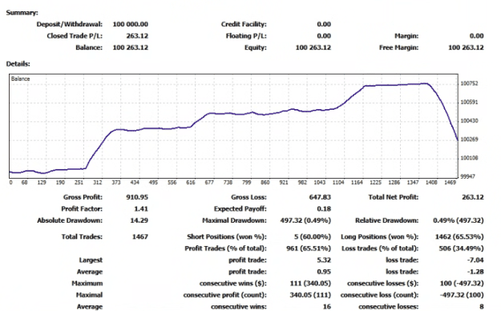Select the consecutive profit value 340.05 (111)
Screen dimensions: 501x311
[310, 295]
